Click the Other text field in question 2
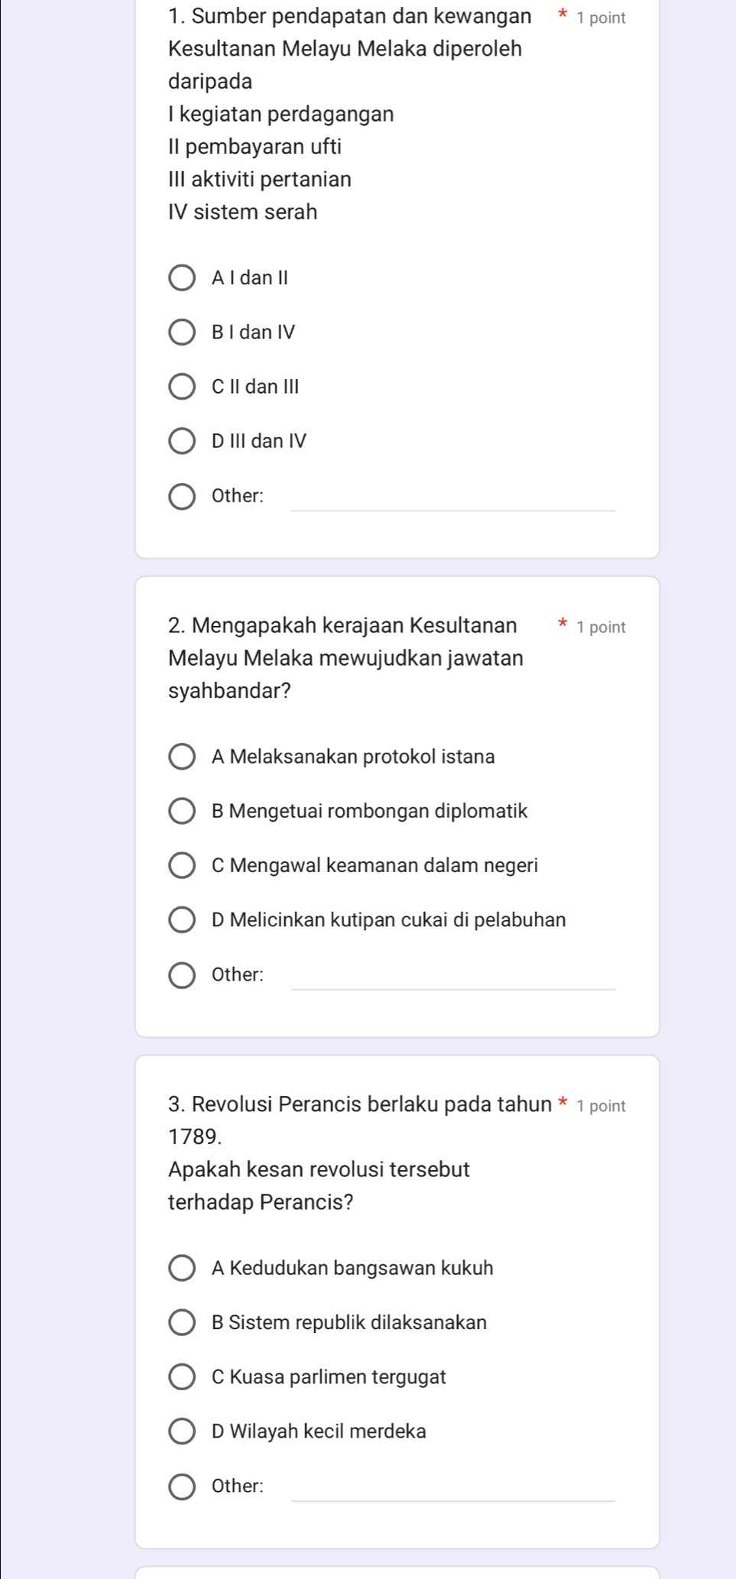 [x=453, y=977]
